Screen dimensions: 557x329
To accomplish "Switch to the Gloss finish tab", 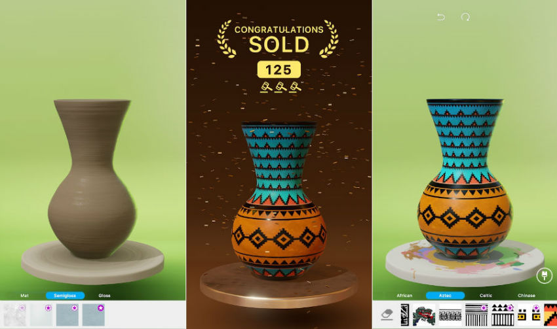I will (104, 296).
